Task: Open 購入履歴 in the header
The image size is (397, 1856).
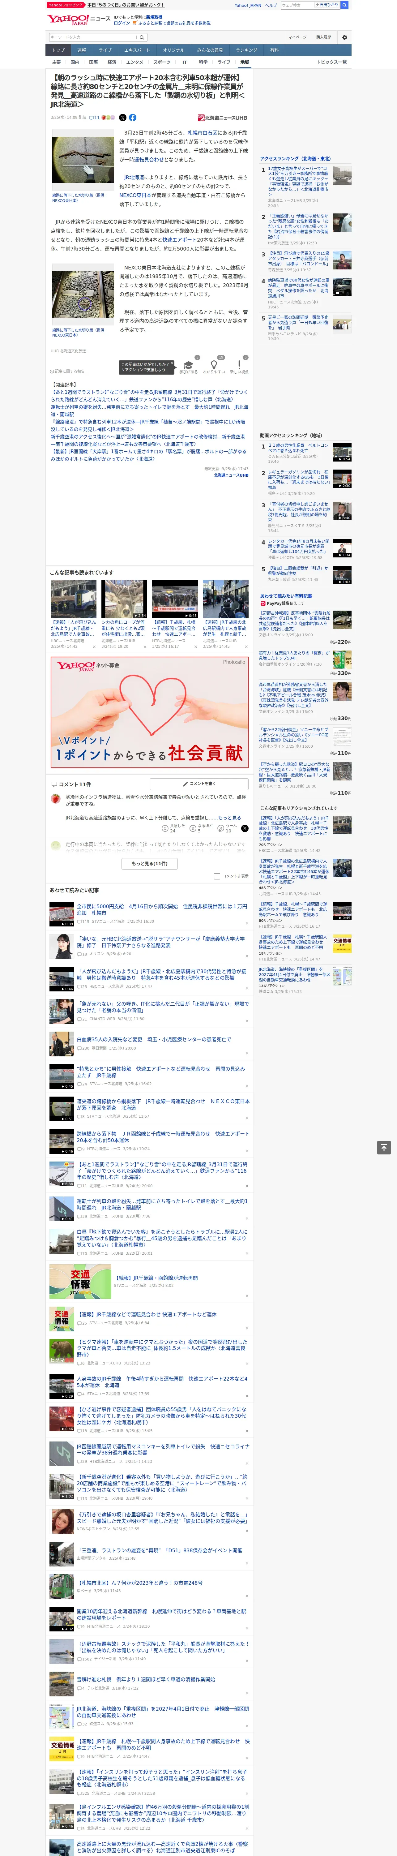Action: pos(323,37)
